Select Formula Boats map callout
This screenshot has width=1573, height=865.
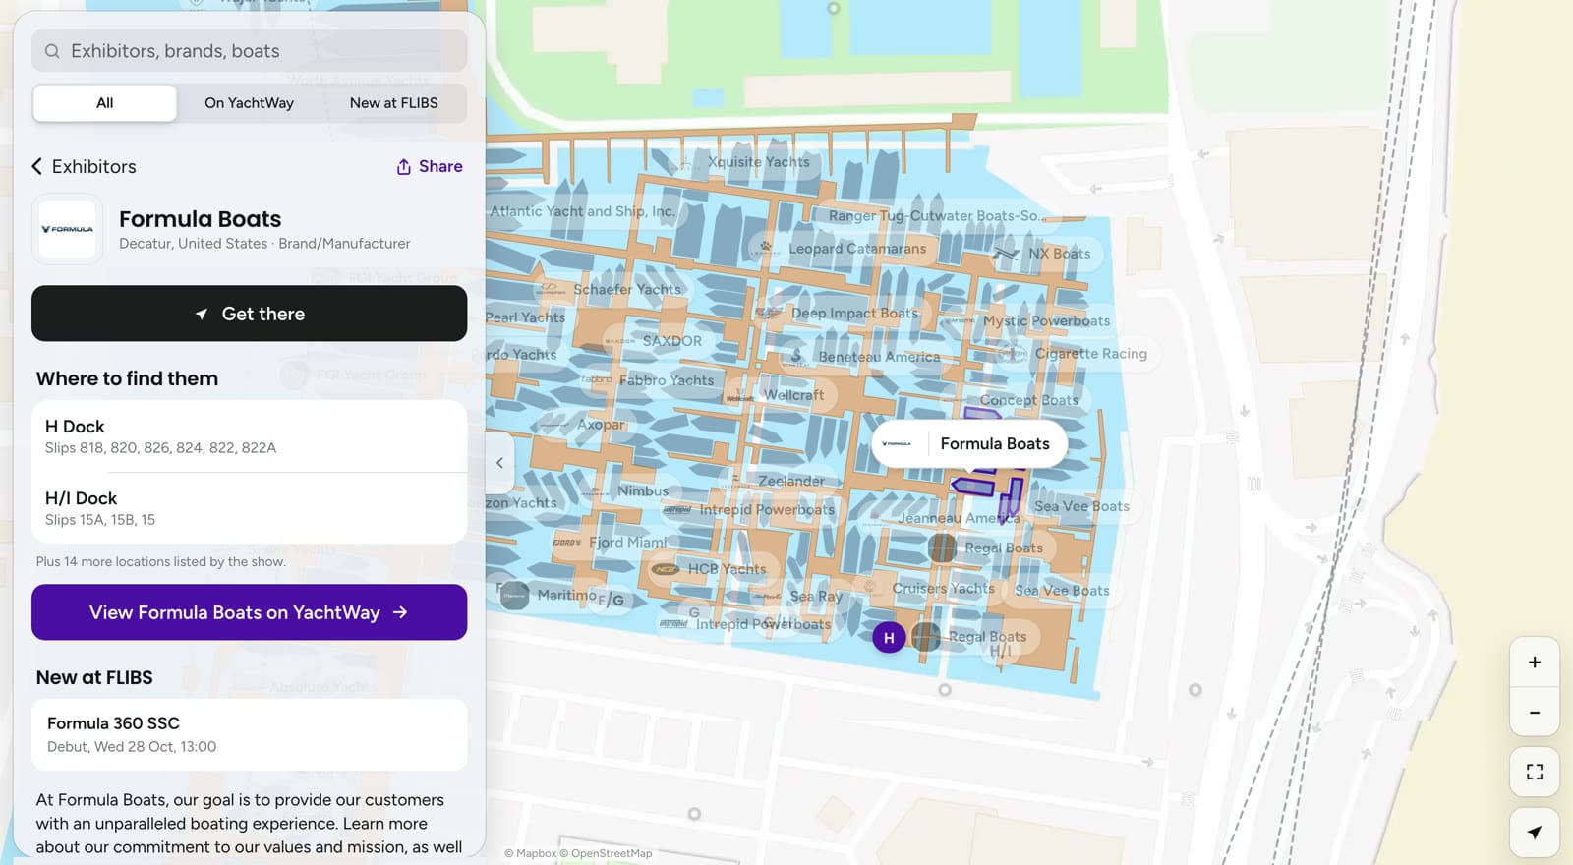(x=968, y=444)
